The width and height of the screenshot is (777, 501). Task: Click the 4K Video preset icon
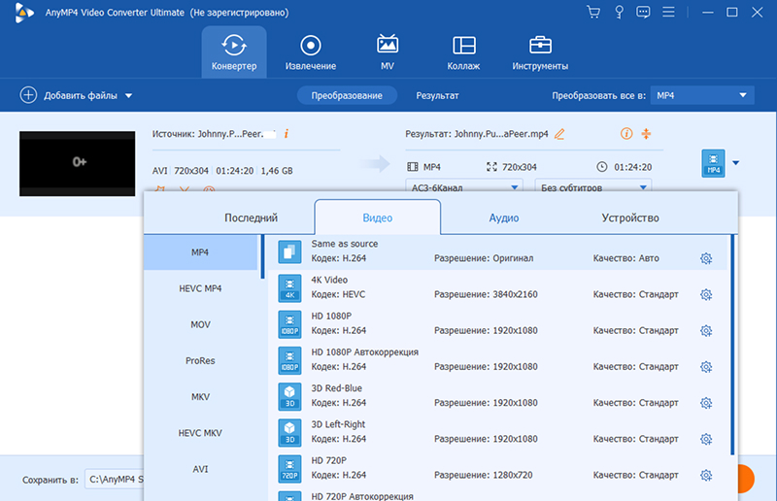tap(289, 288)
